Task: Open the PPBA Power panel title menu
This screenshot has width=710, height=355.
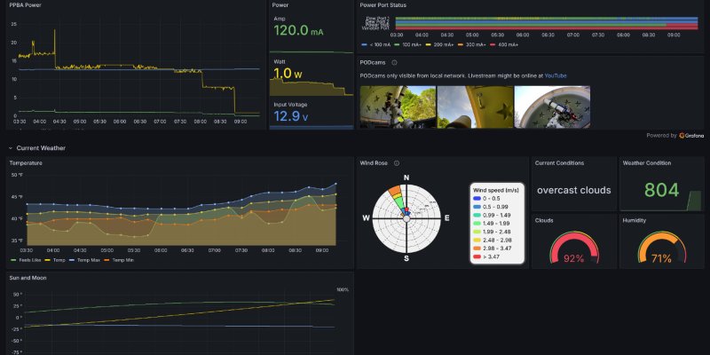Action: point(28,4)
